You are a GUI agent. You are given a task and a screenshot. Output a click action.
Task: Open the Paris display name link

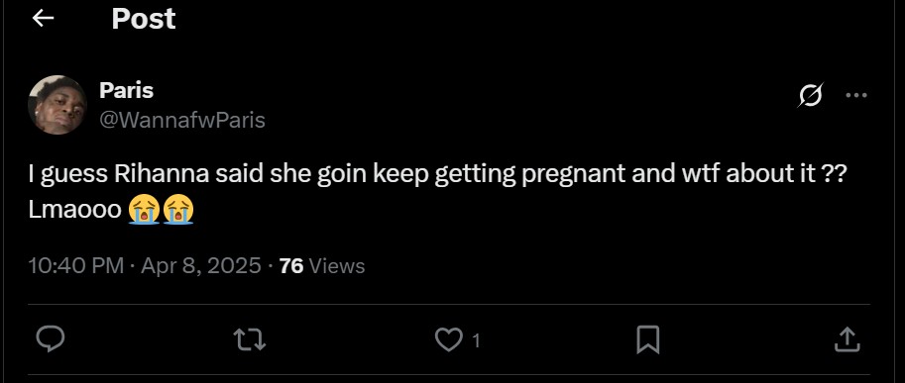coord(127,90)
